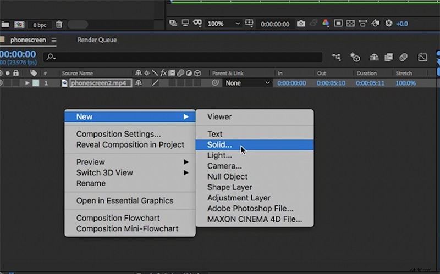
Task: Open the RGB channel display icon
Action: click(x=326, y=23)
